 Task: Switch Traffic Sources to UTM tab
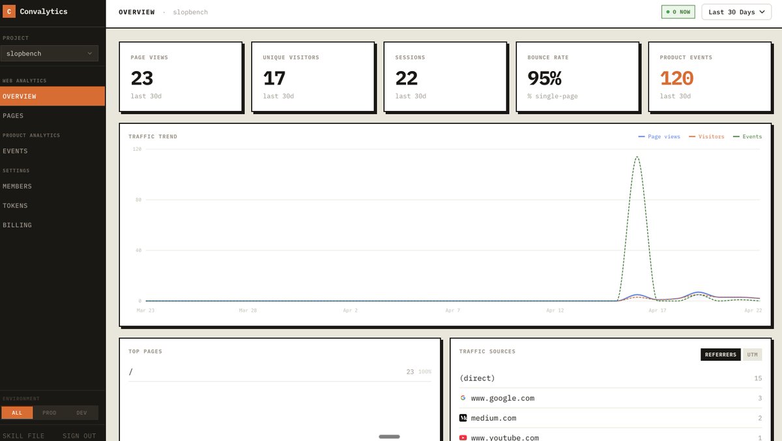[753, 355]
